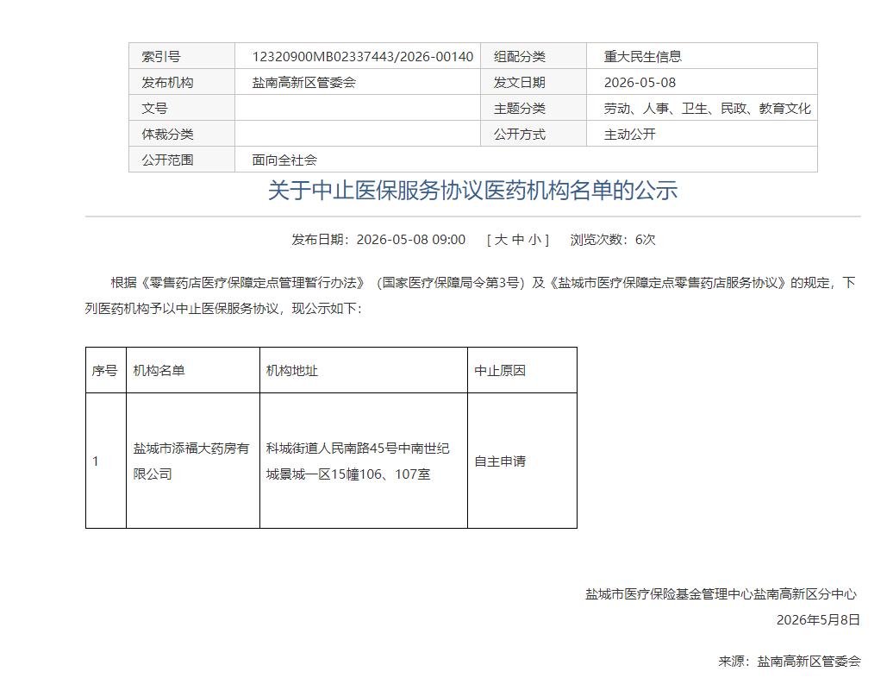Click publish date 发布日期：2026-05-08 09:00
Image resolution: width=893 pixels, height=684 pixels.
[x=378, y=240]
